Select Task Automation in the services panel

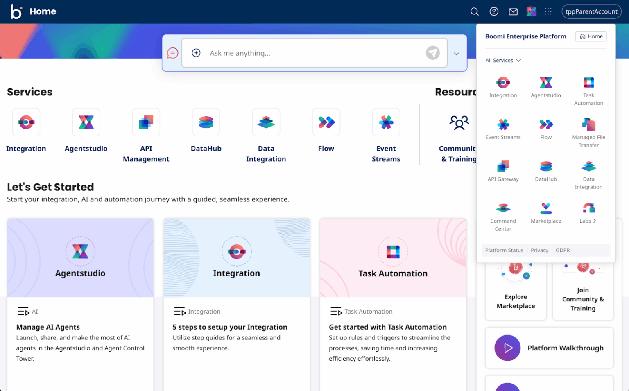pos(588,91)
